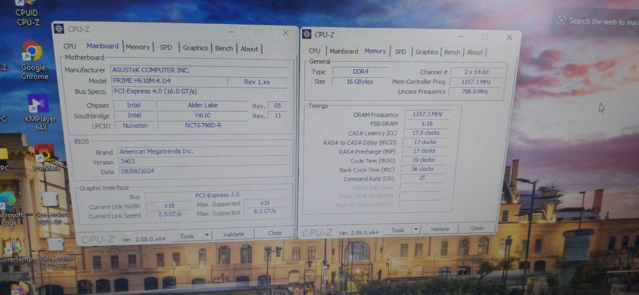Image resolution: width=639 pixels, height=295 pixels.
Task: Click the current link speed 2.5 GT/s
Action: pyautogui.click(x=169, y=214)
